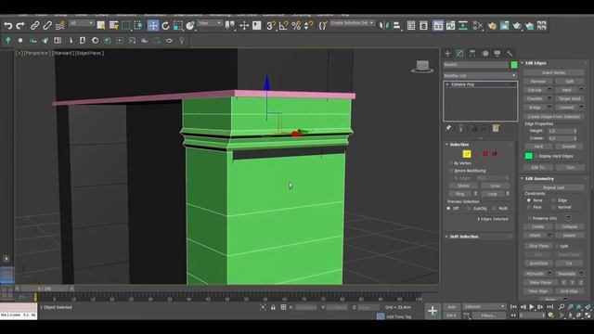Toggle the Percent Snap icon
The height and width of the screenshot is (334, 594).
[x=296, y=26]
